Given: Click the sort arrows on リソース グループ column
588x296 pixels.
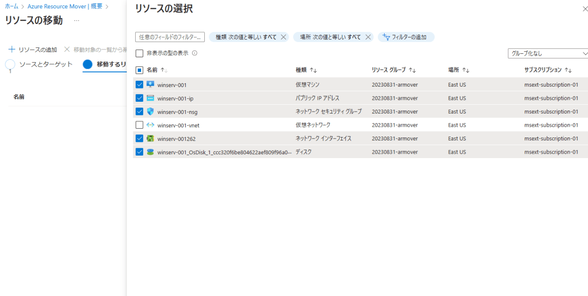Looking at the screenshot, I should [x=413, y=70].
